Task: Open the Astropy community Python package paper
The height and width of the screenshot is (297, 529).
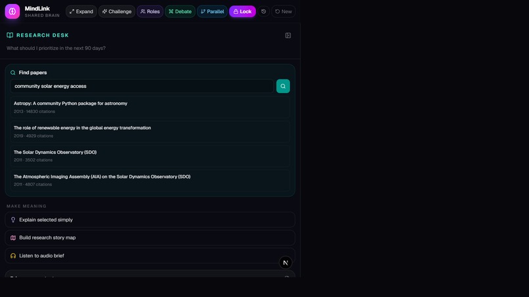Action: 150,107
